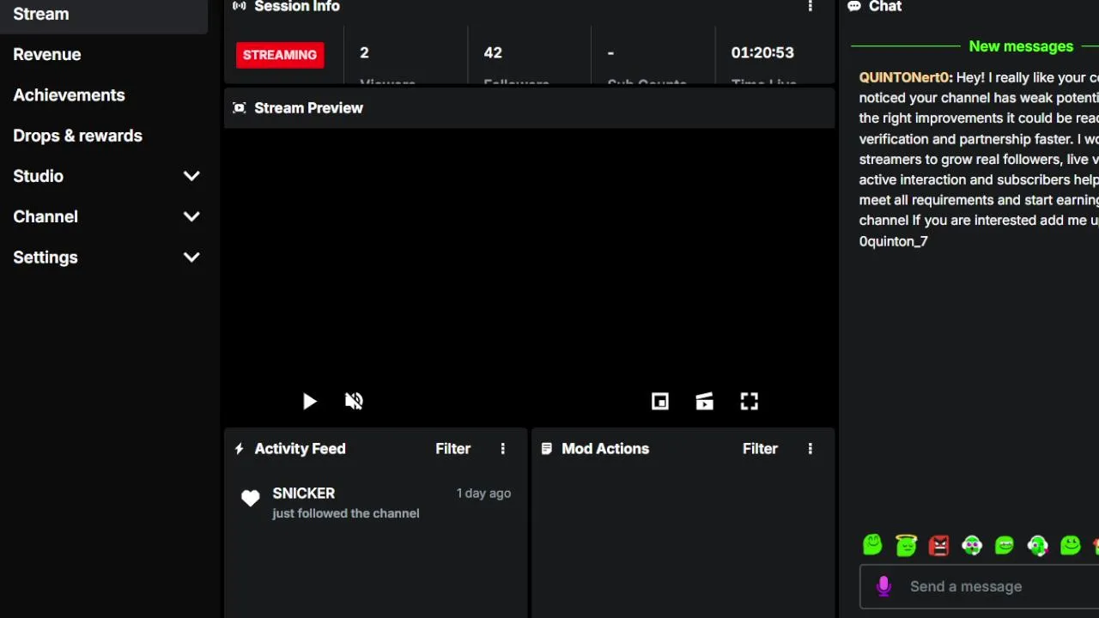Insert the laughing green blob emote
The image size is (1099, 618).
coord(1005,545)
